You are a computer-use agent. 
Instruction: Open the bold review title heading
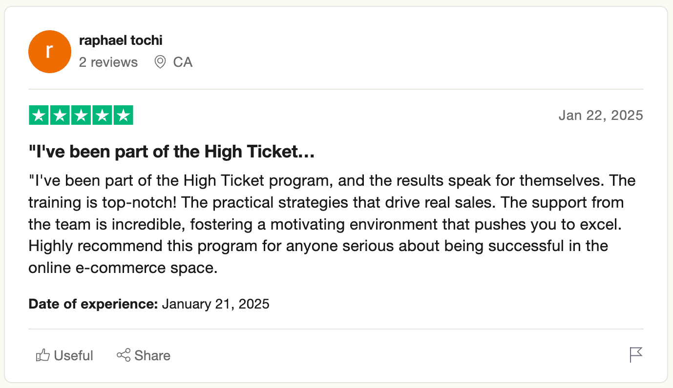tap(171, 153)
